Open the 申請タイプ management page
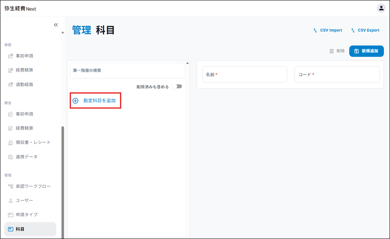Image resolution: width=390 pixels, height=239 pixels. pos(23,215)
